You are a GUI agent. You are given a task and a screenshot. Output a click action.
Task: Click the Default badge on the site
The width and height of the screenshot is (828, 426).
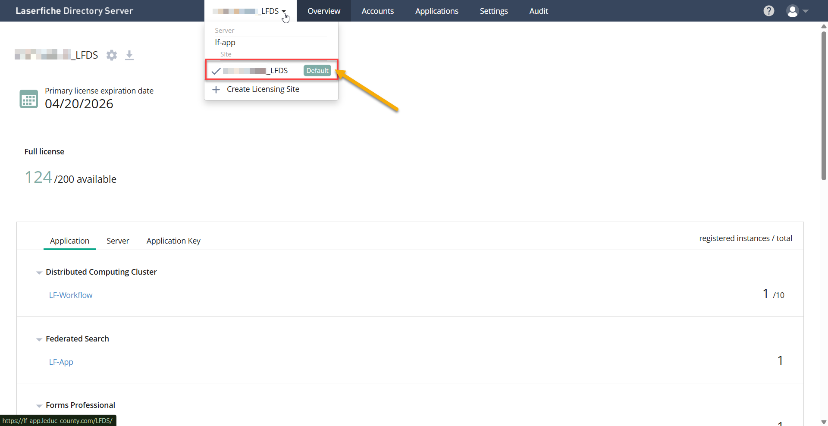click(x=317, y=71)
